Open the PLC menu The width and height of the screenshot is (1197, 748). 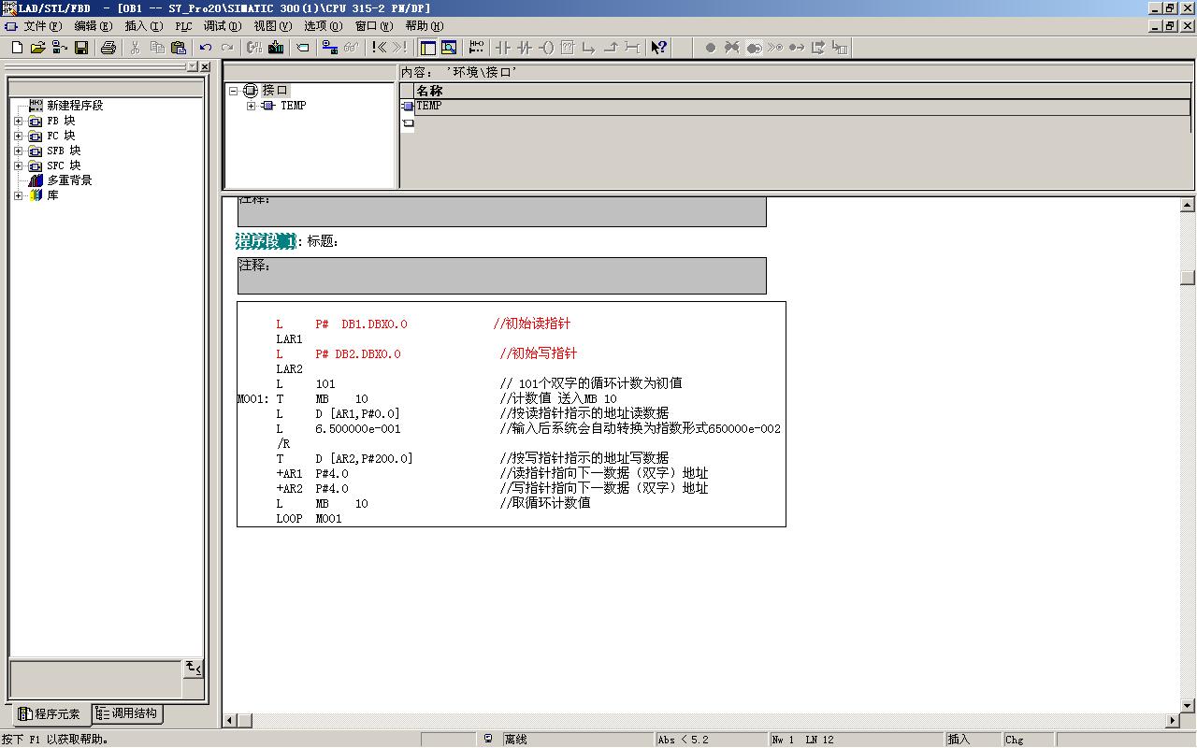pos(183,26)
